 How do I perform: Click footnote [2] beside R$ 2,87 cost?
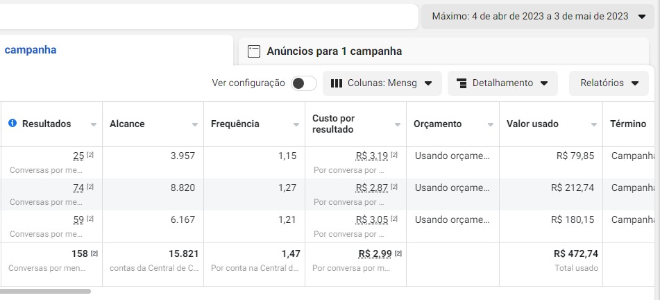(394, 187)
